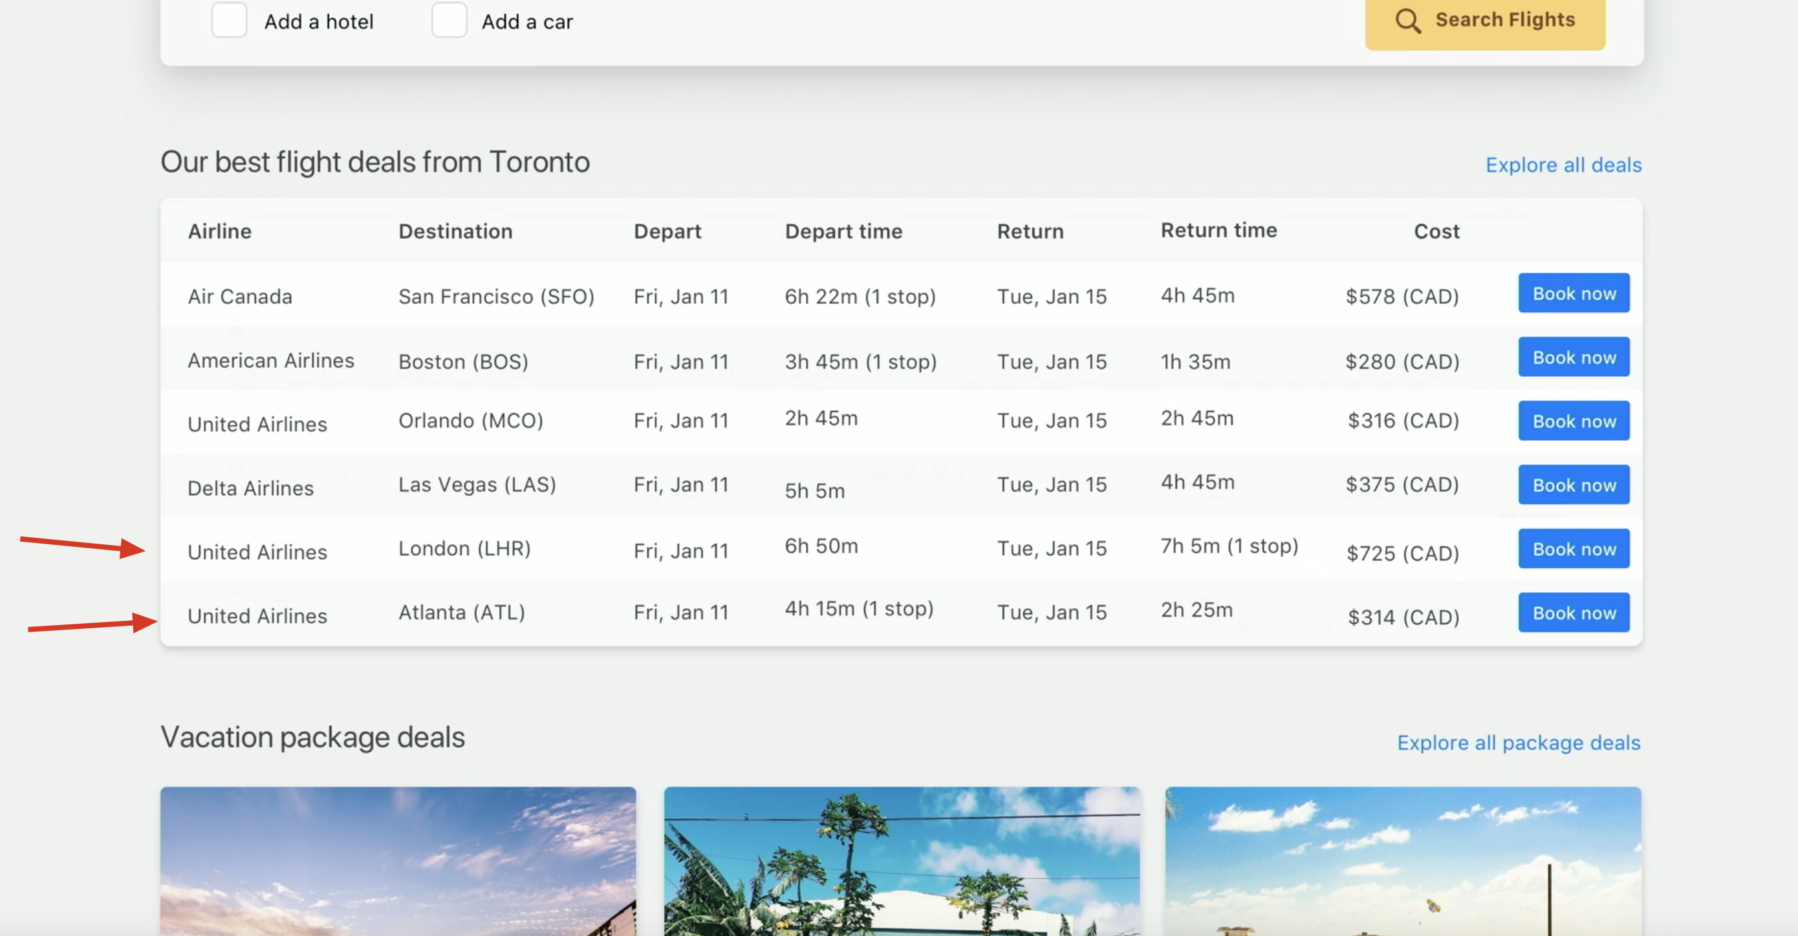
Task: Click the magnifier icon in Search Flights
Action: click(1407, 21)
